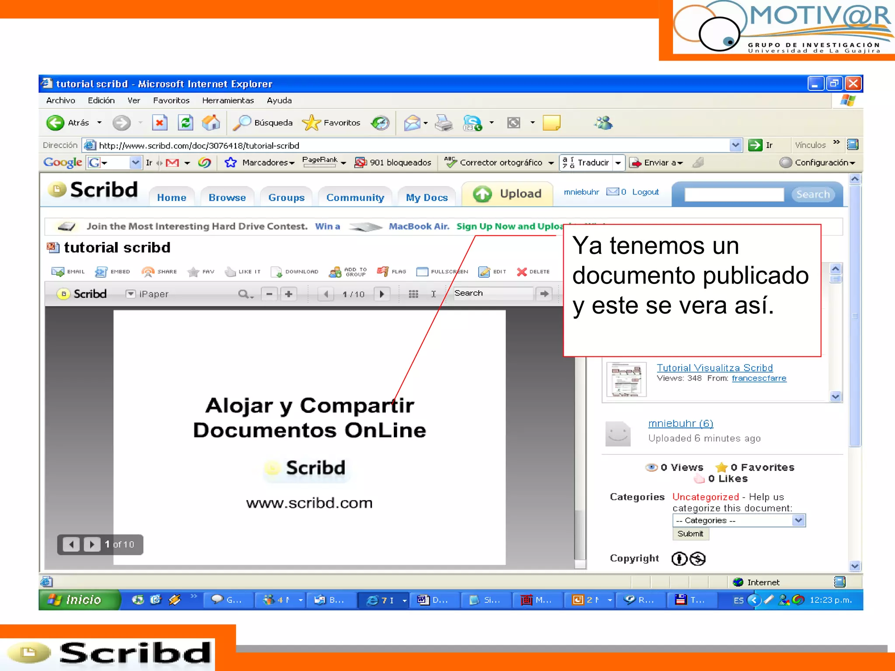This screenshot has height=671, width=895.
Task: Click the green Upload button
Action: pyautogui.click(x=507, y=194)
